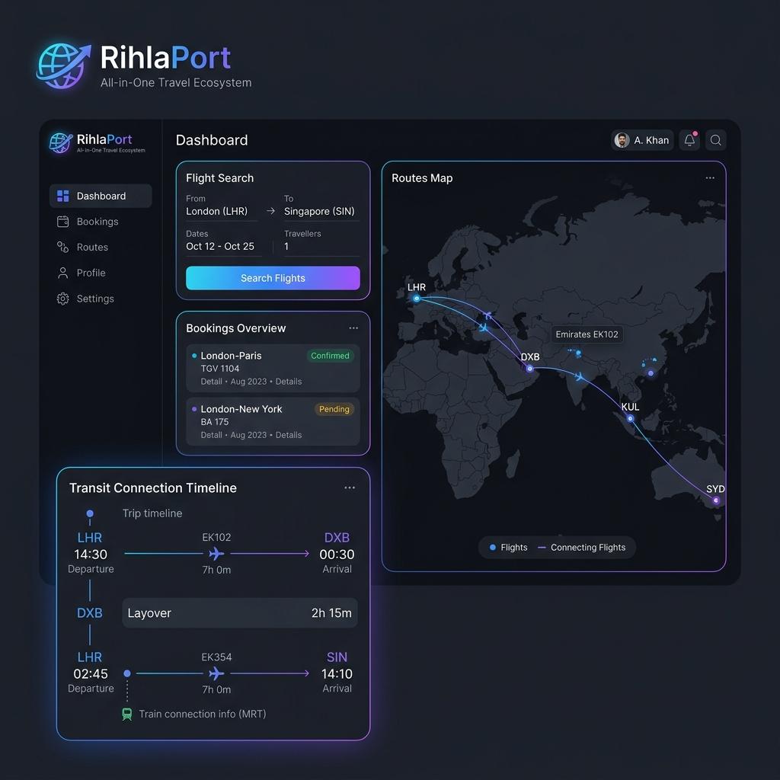Click the London-Paris booking status dot
This screenshot has height=780, width=780.
coord(194,356)
